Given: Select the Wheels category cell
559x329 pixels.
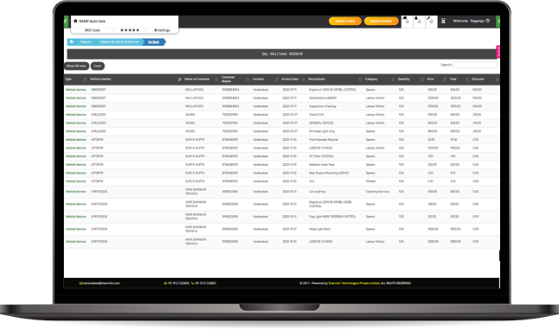Looking at the screenshot, I should click(370, 181).
